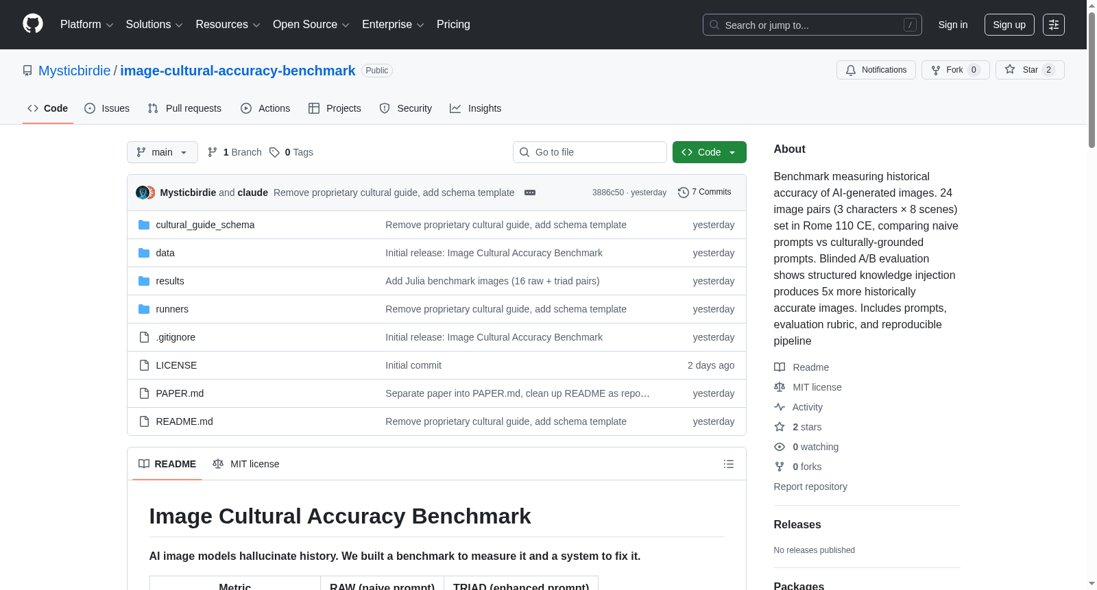Click the Sign up button
Viewport: 1097px width, 590px height.
(x=1009, y=25)
